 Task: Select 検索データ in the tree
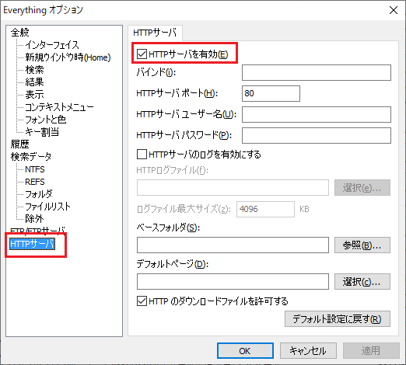point(31,156)
